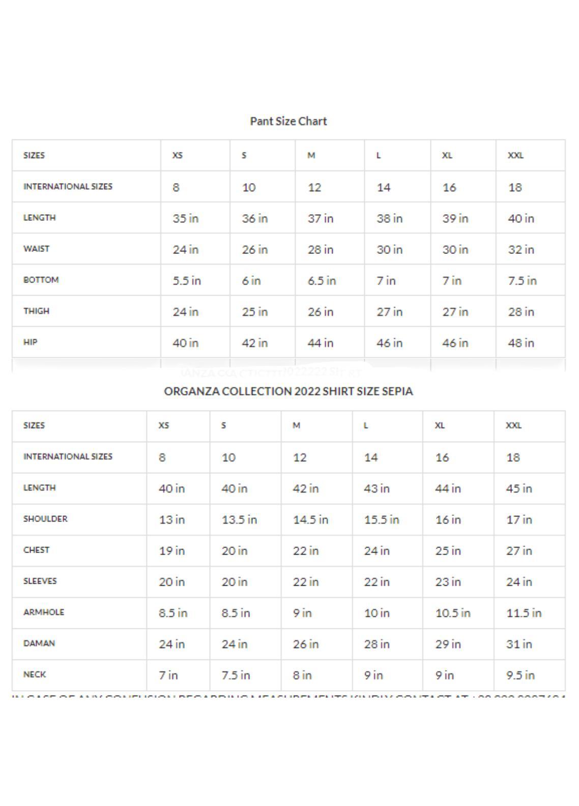Viewport: 579px width, 806px height.
Task: Select the ARMHOLE row label
Action: pyautogui.click(x=44, y=612)
